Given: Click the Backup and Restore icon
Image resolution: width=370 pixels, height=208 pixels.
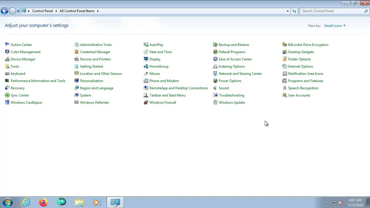Looking at the screenshot, I should tap(215, 44).
